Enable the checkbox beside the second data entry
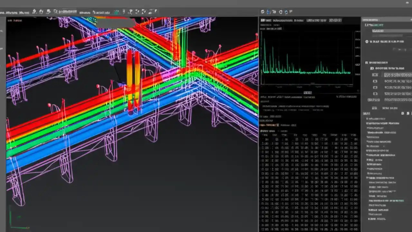 [375, 81]
